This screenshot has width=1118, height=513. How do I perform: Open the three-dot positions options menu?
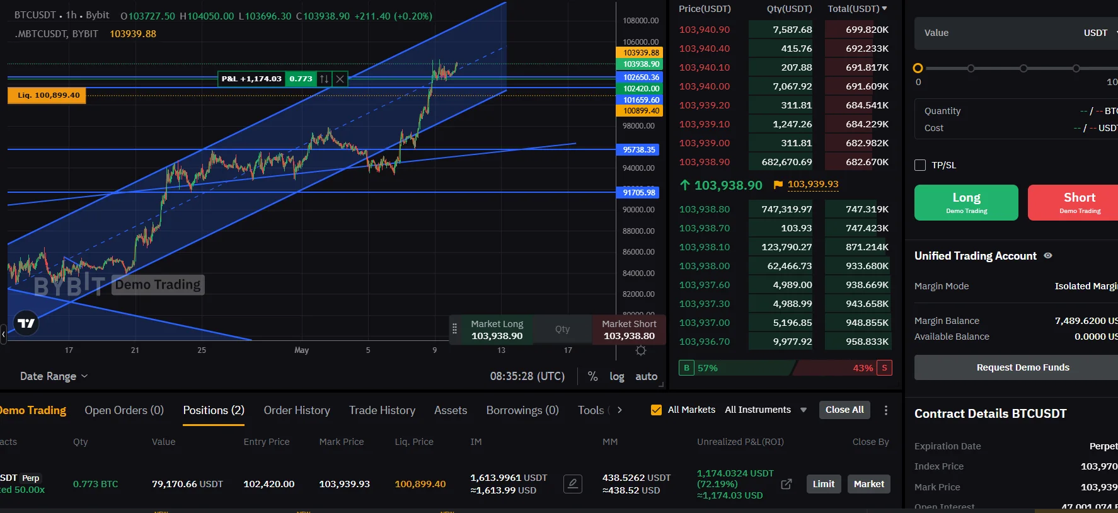(x=886, y=410)
